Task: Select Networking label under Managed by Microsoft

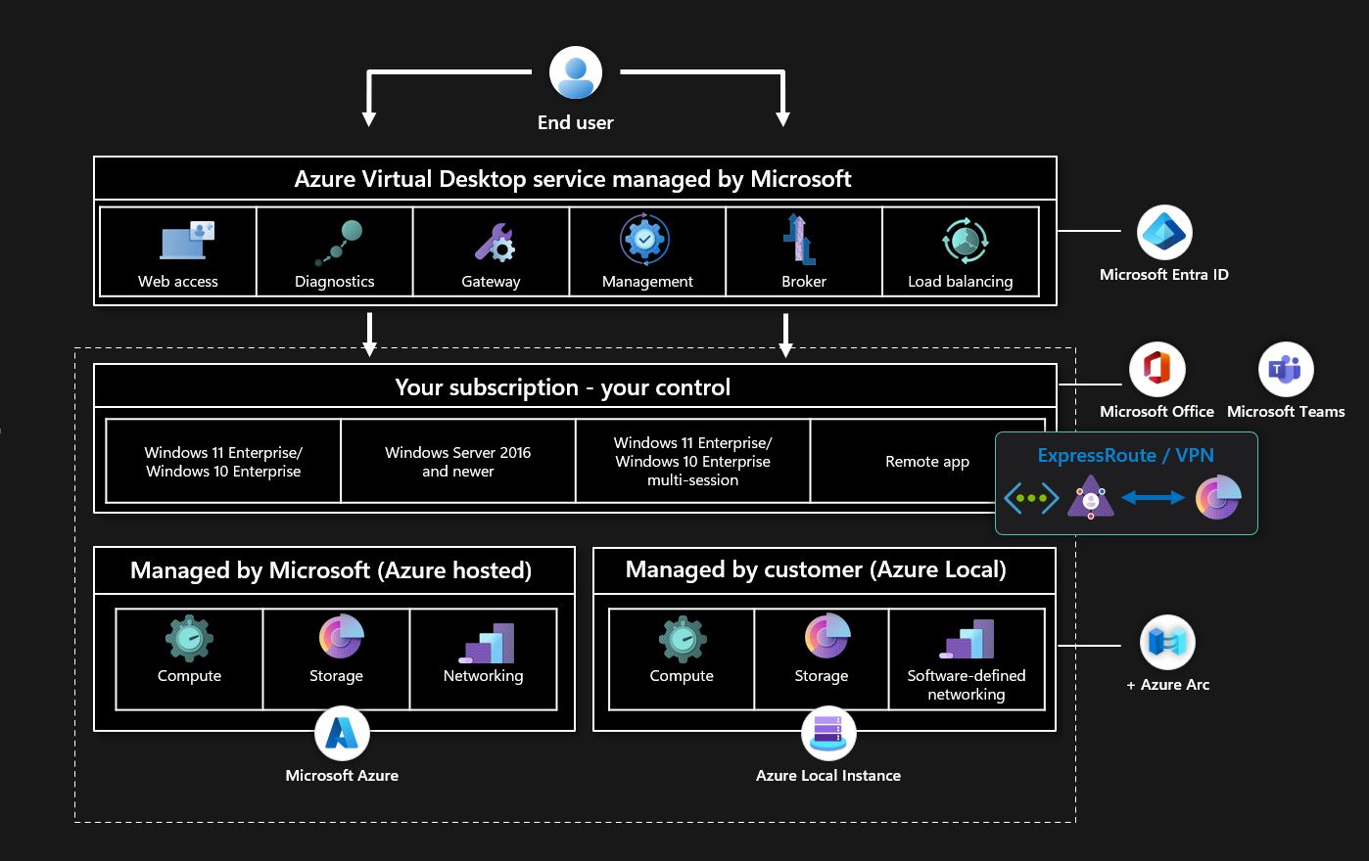Action: point(484,676)
